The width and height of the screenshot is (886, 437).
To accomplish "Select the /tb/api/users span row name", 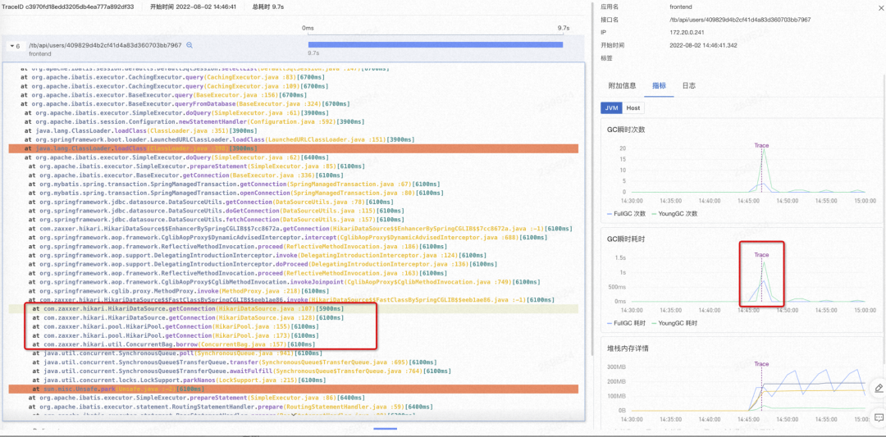I will click(x=105, y=45).
